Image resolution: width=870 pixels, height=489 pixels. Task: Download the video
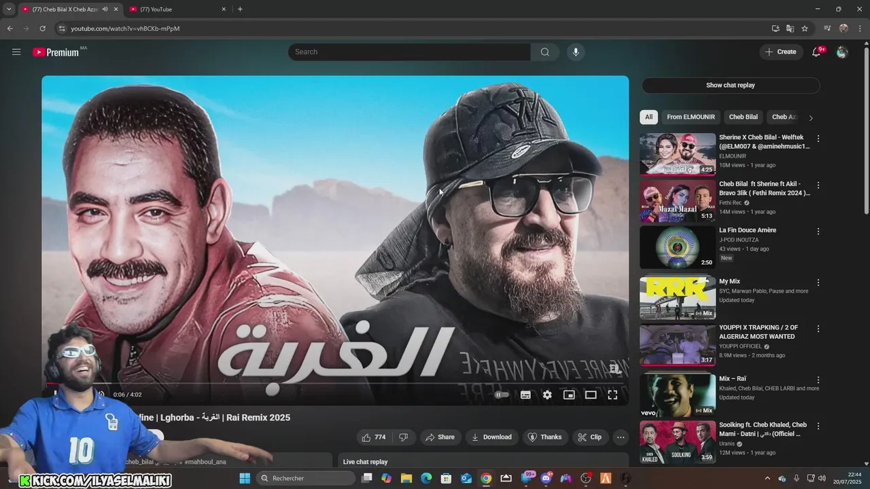point(491,437)
